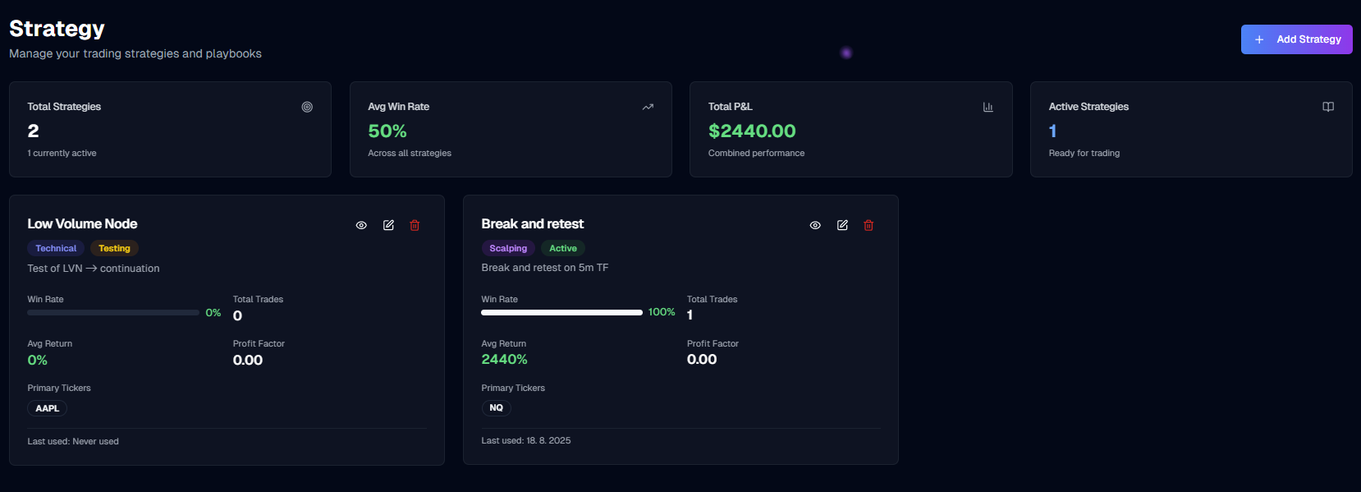Viewport: 1361px width, 492px height.
Task: Select the Technical category tag
Action: (56, 248)
